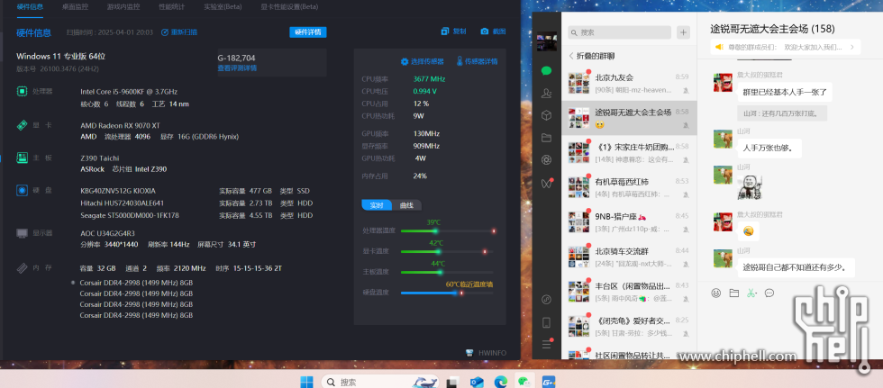The image size is (883, 388).
Task: Launch Microsoft Edge from taskbar
Action: (501, 383)
